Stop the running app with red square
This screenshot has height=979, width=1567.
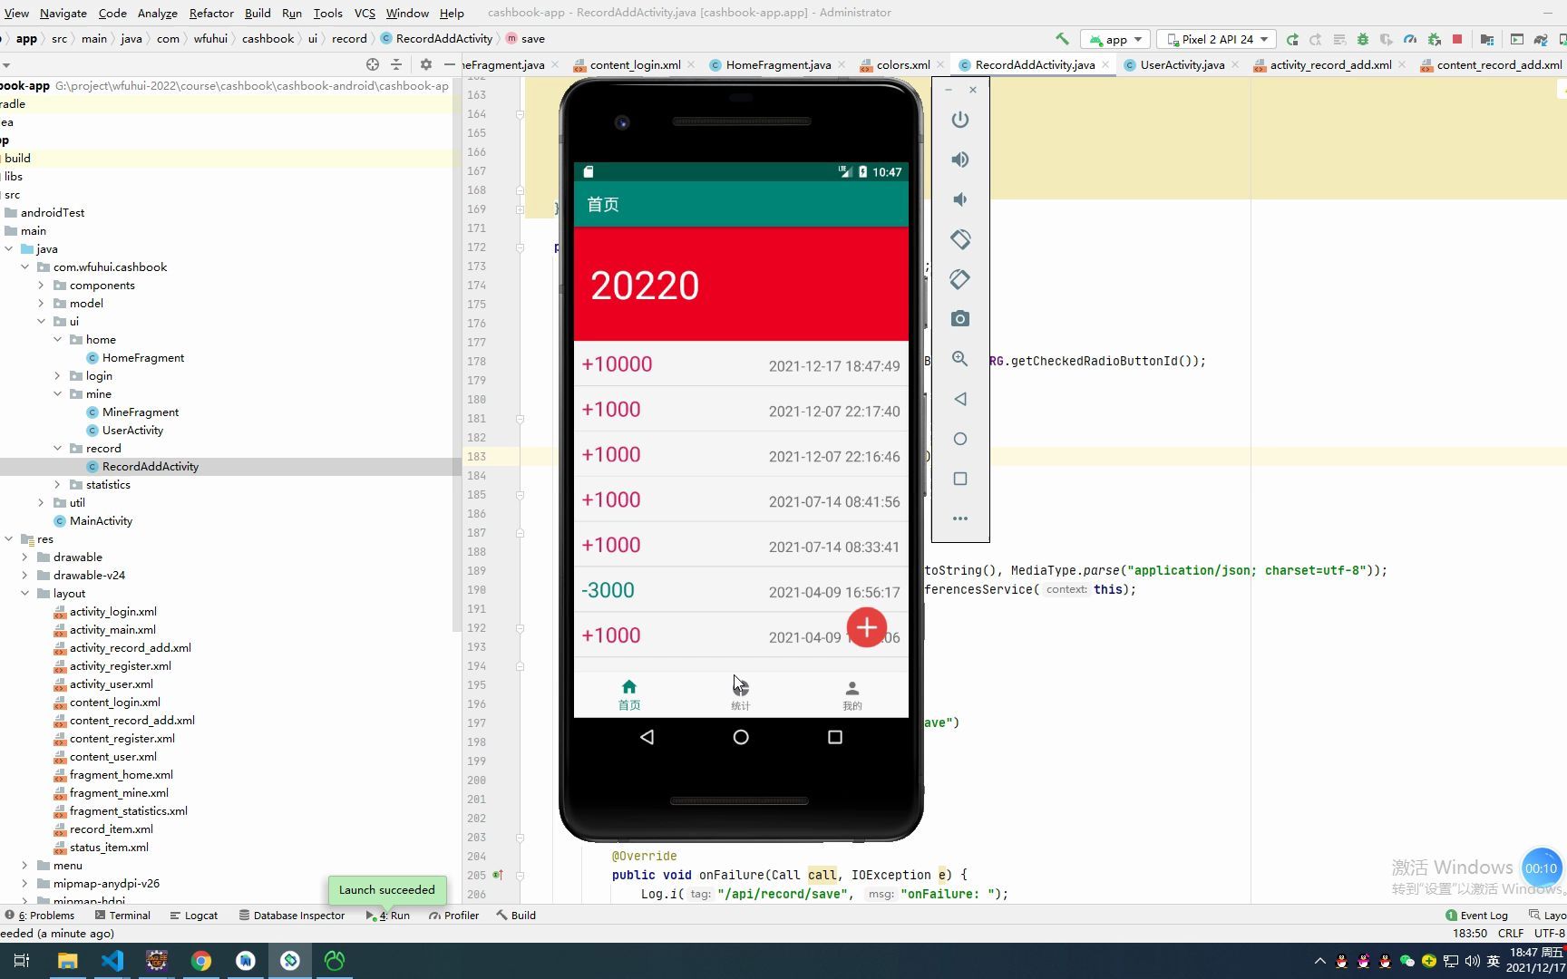click(x=1457, y=39)
